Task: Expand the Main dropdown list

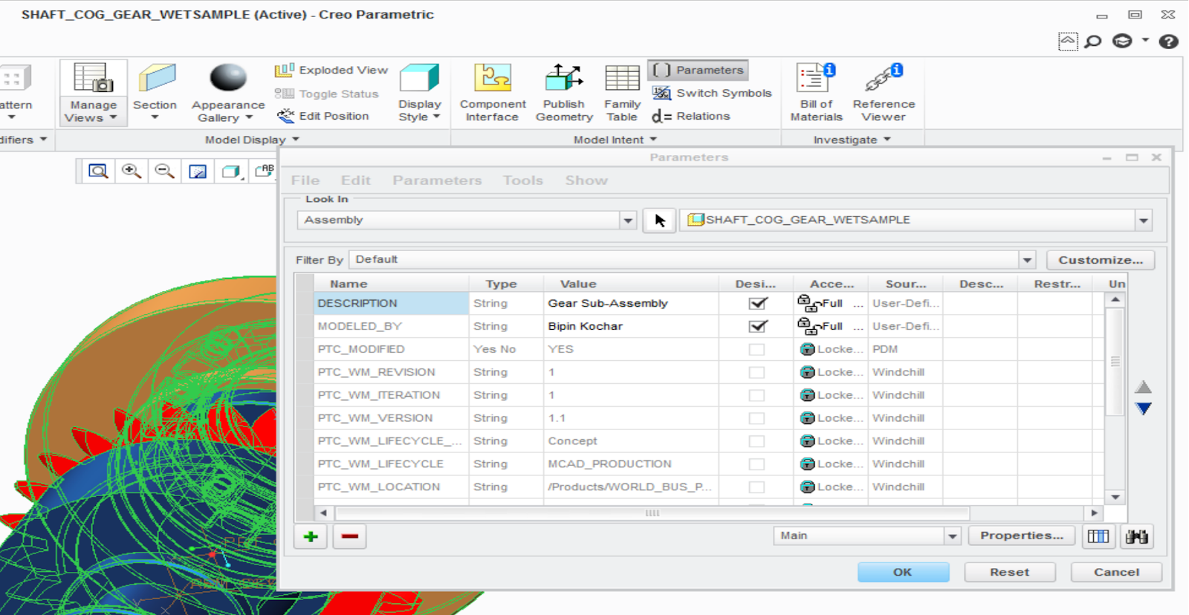Action: click(952, 536)
